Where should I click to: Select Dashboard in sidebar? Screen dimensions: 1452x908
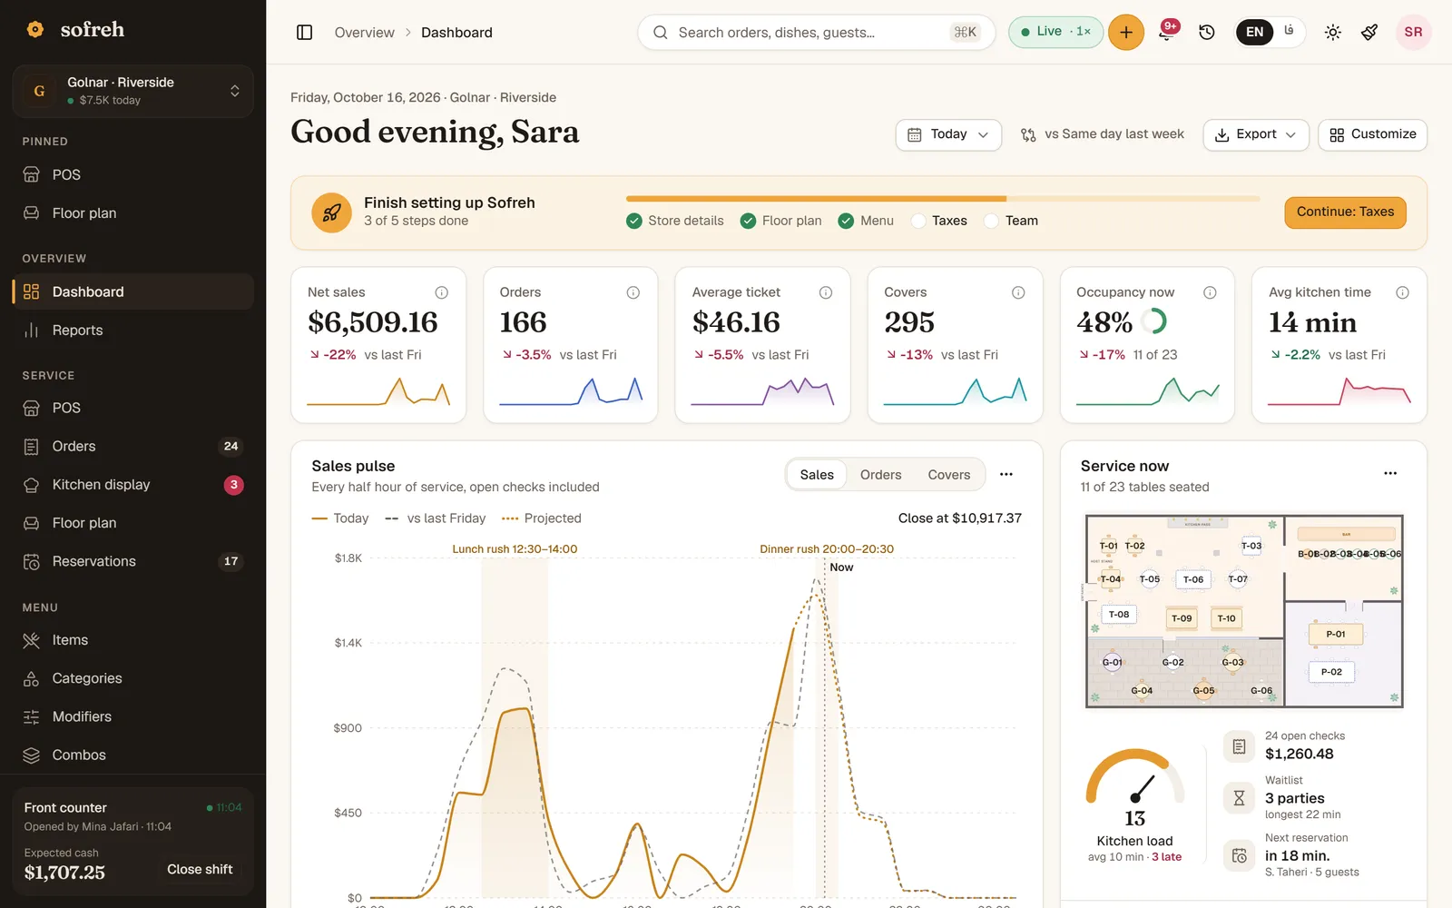(132, 291)
